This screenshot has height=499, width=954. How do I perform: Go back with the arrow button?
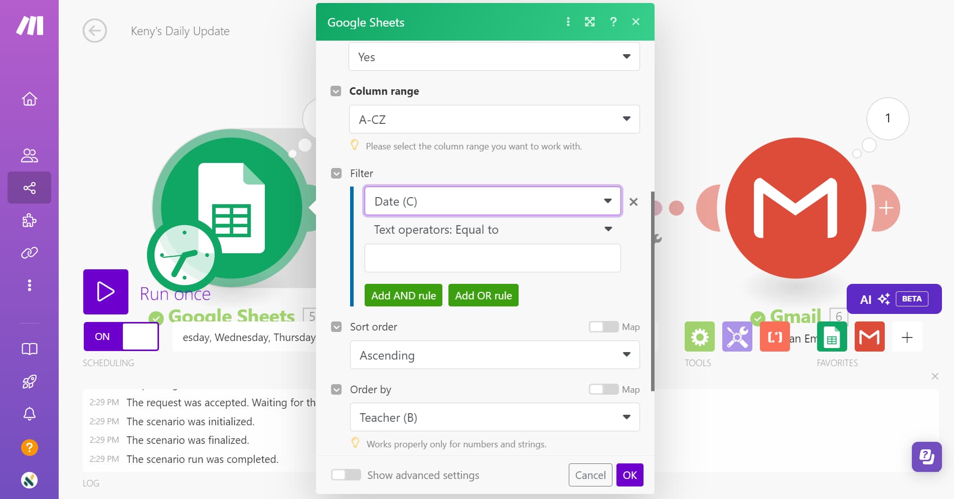click(95, 31)
